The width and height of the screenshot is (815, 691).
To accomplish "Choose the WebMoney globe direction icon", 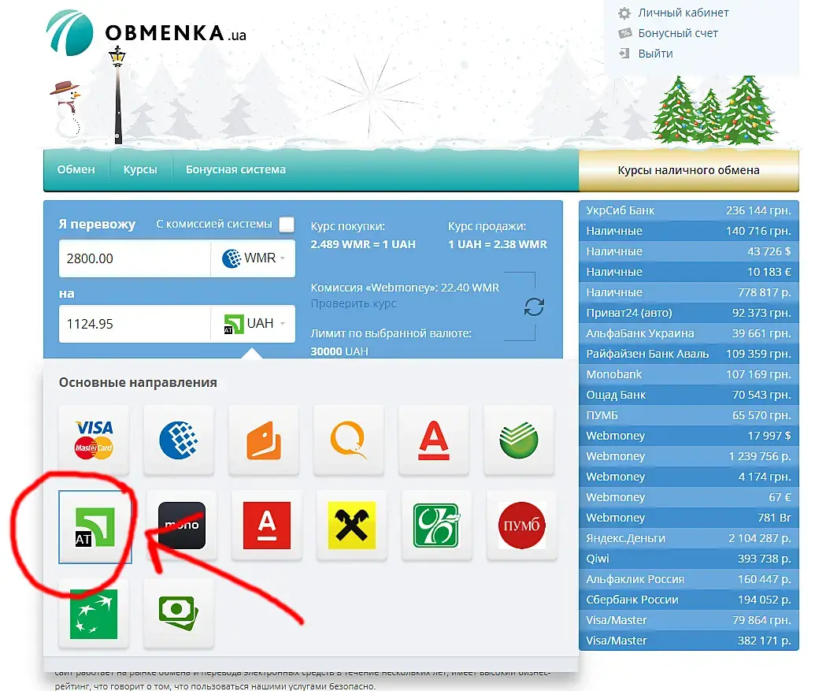I will (179, 440).
